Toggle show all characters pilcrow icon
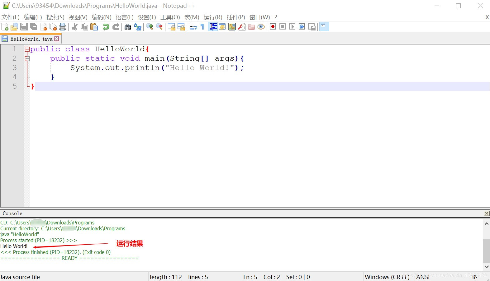Image resolution: width=490 pixels, height=281 pixels. click(x=203, y=27)
